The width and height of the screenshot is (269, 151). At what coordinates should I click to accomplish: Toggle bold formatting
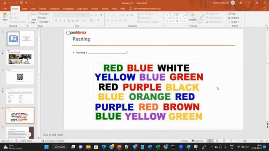[56, 21]
